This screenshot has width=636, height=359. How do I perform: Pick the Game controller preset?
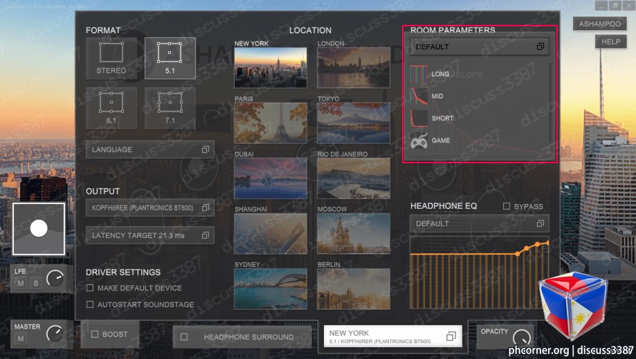point(419,140)
